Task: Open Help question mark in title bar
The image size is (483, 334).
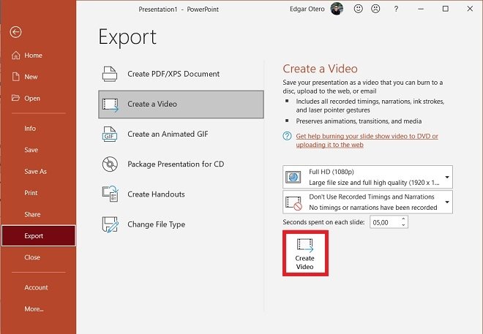Action: [396, 9]
